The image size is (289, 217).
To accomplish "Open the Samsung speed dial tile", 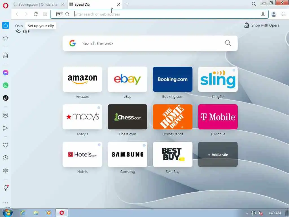I will (x=128, y=155).
